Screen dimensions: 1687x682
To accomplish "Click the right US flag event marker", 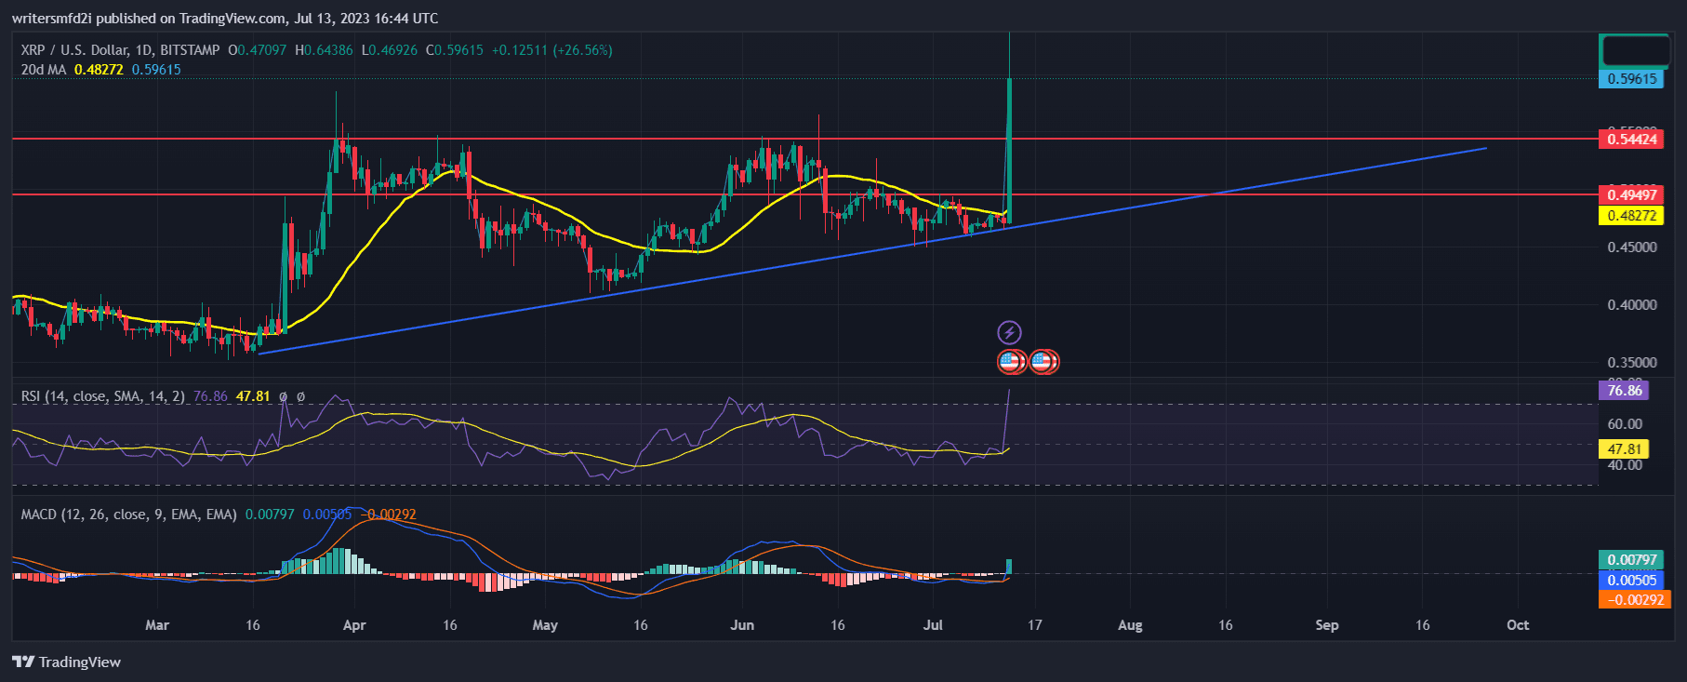I will click(x=1043, y=361).
